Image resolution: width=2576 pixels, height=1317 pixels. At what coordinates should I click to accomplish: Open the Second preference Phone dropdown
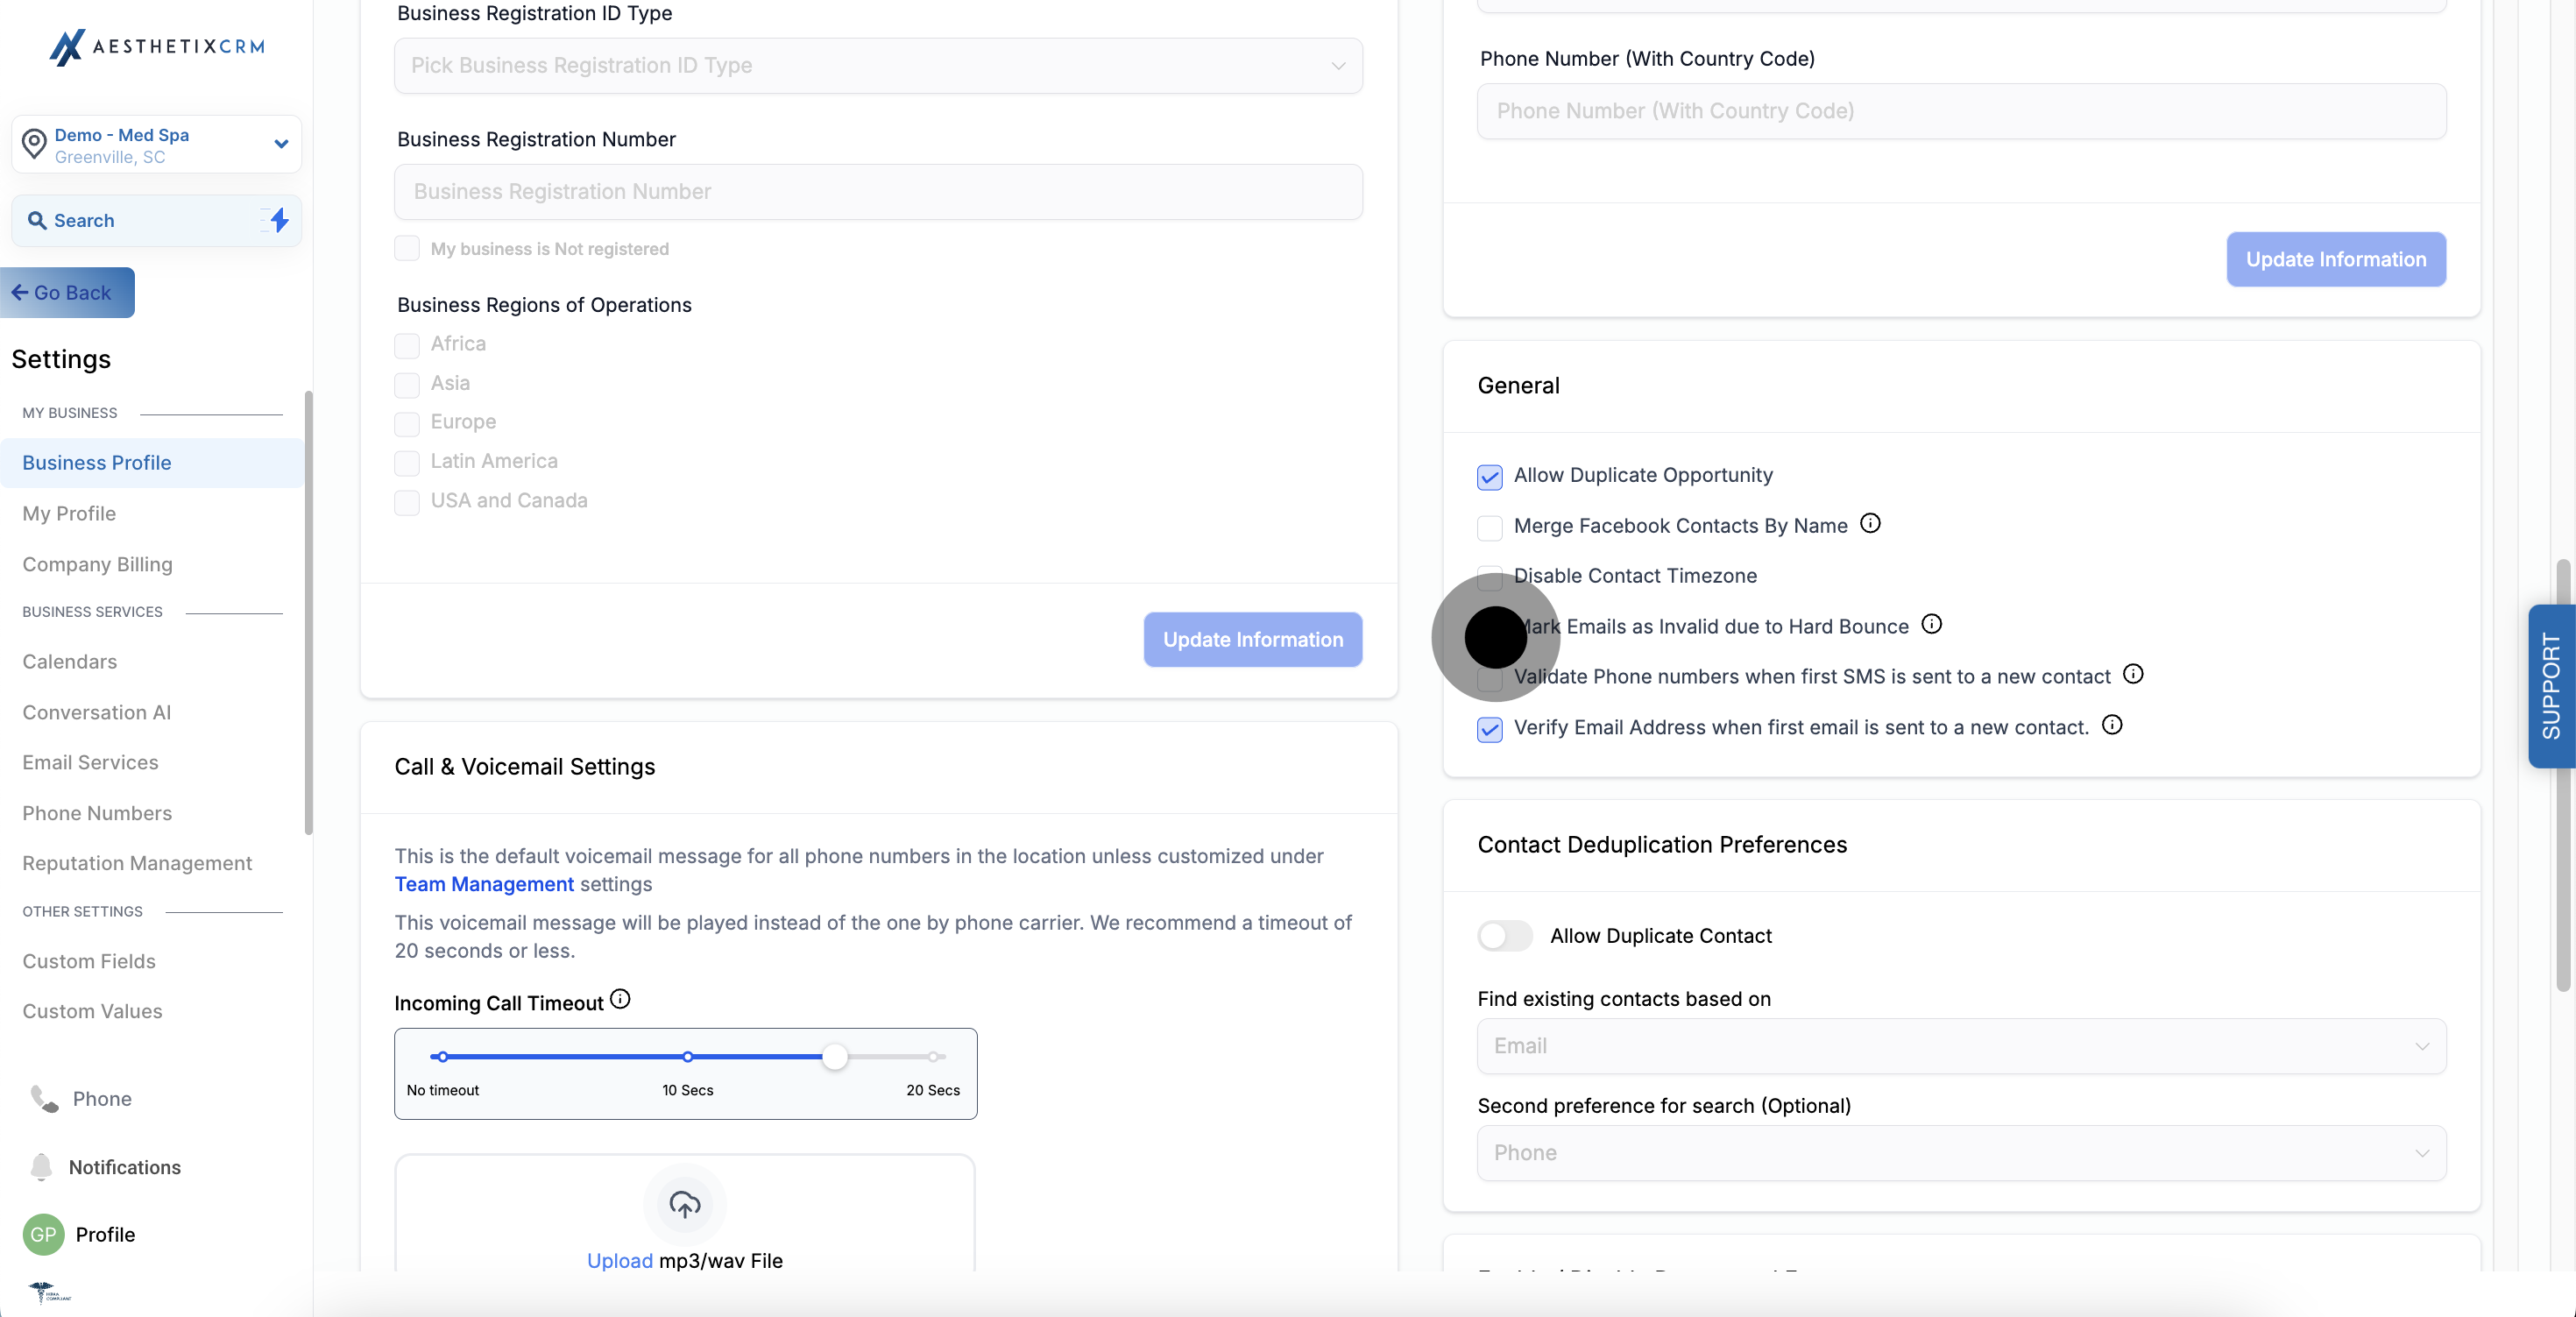(1961, 1153)
